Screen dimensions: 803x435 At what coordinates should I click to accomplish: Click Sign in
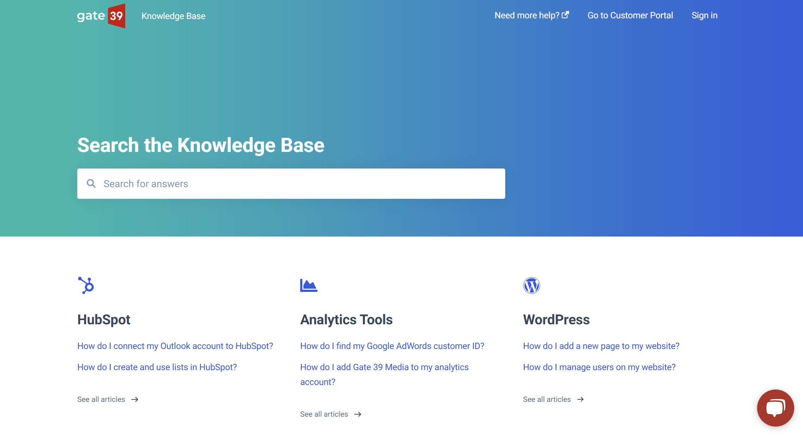pyautogui.click(x=704, y=16)
